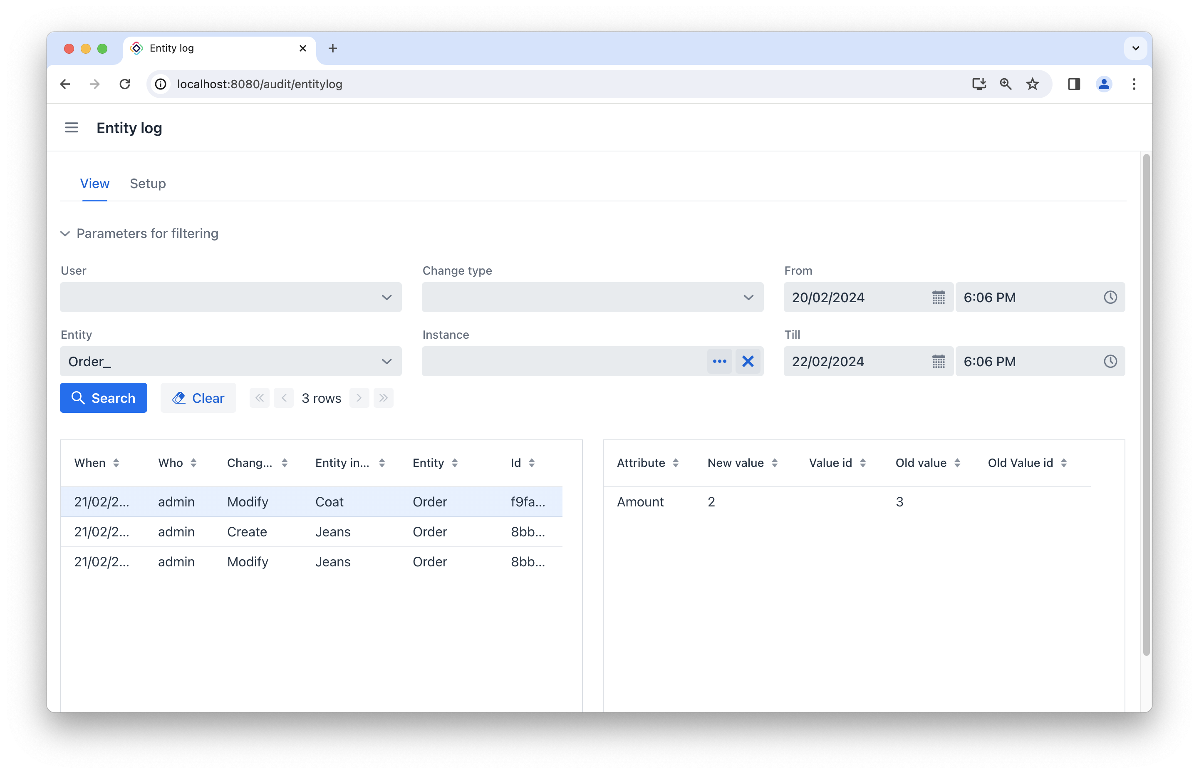This screenshot has width=1199, height=774.
Task: Go to the first page of results
Action: 259,398
